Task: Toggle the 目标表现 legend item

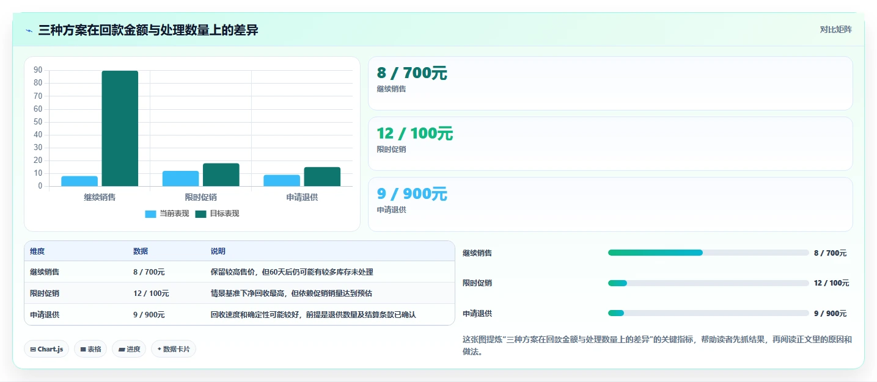Action: (217, 214)
